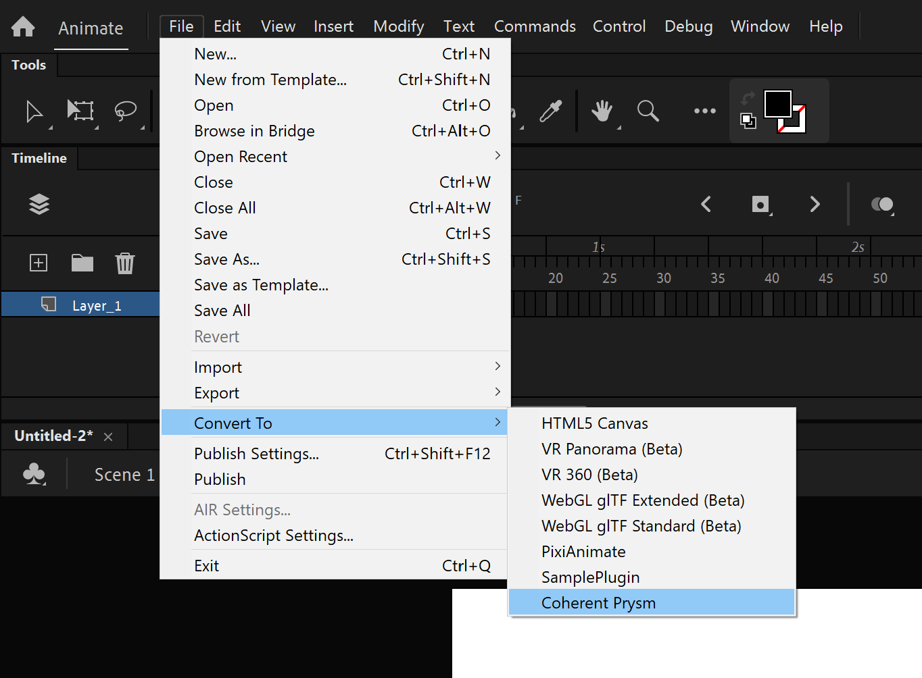Open the Help menu
922x678 pixels.
825,26
